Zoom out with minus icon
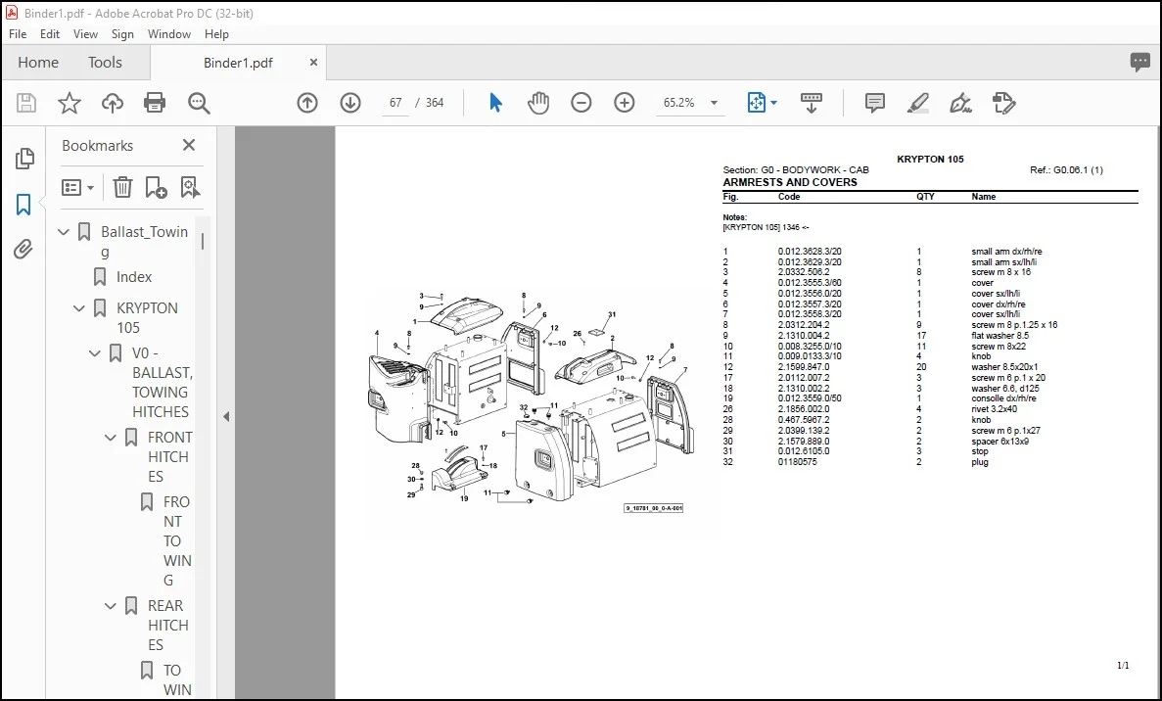1162x701 pixels. pos(581,103)
